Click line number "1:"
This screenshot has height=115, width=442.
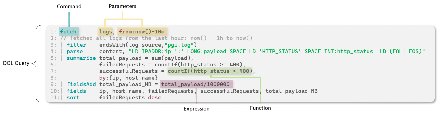pos(53,32)
